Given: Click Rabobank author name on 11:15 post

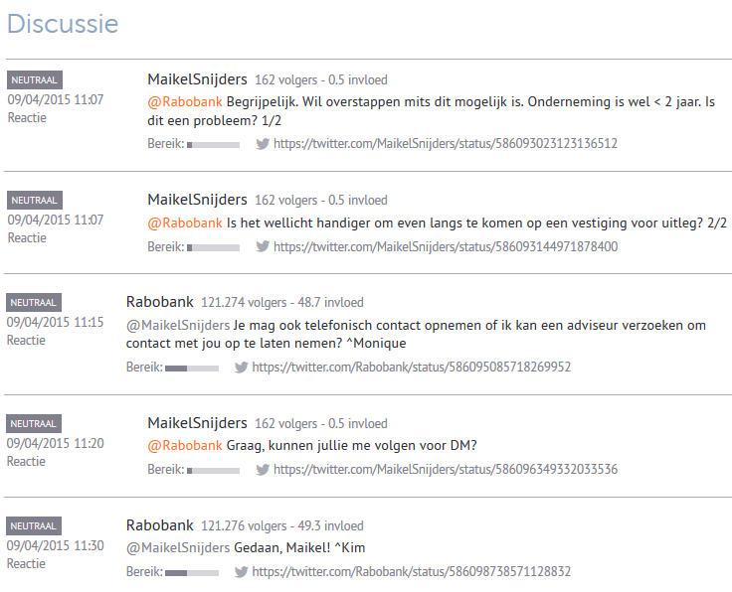Looking at the screenshot, I should (159, 302).
